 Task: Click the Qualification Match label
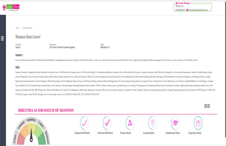(x=173, y=133)
